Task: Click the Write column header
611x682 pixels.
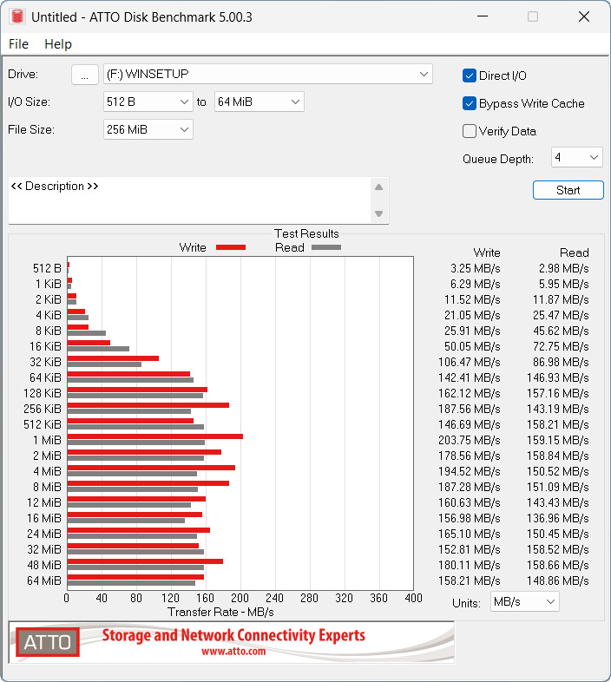Action: 487,252
